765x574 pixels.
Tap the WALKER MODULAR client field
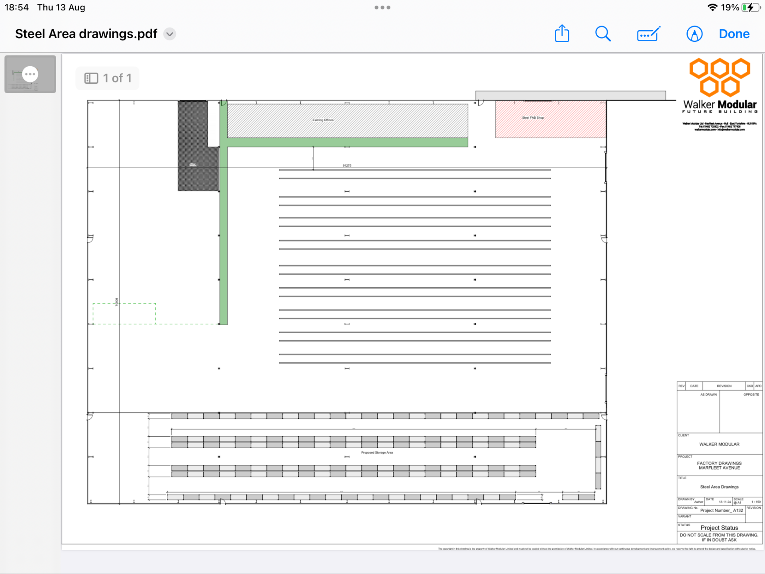(719, 444)
